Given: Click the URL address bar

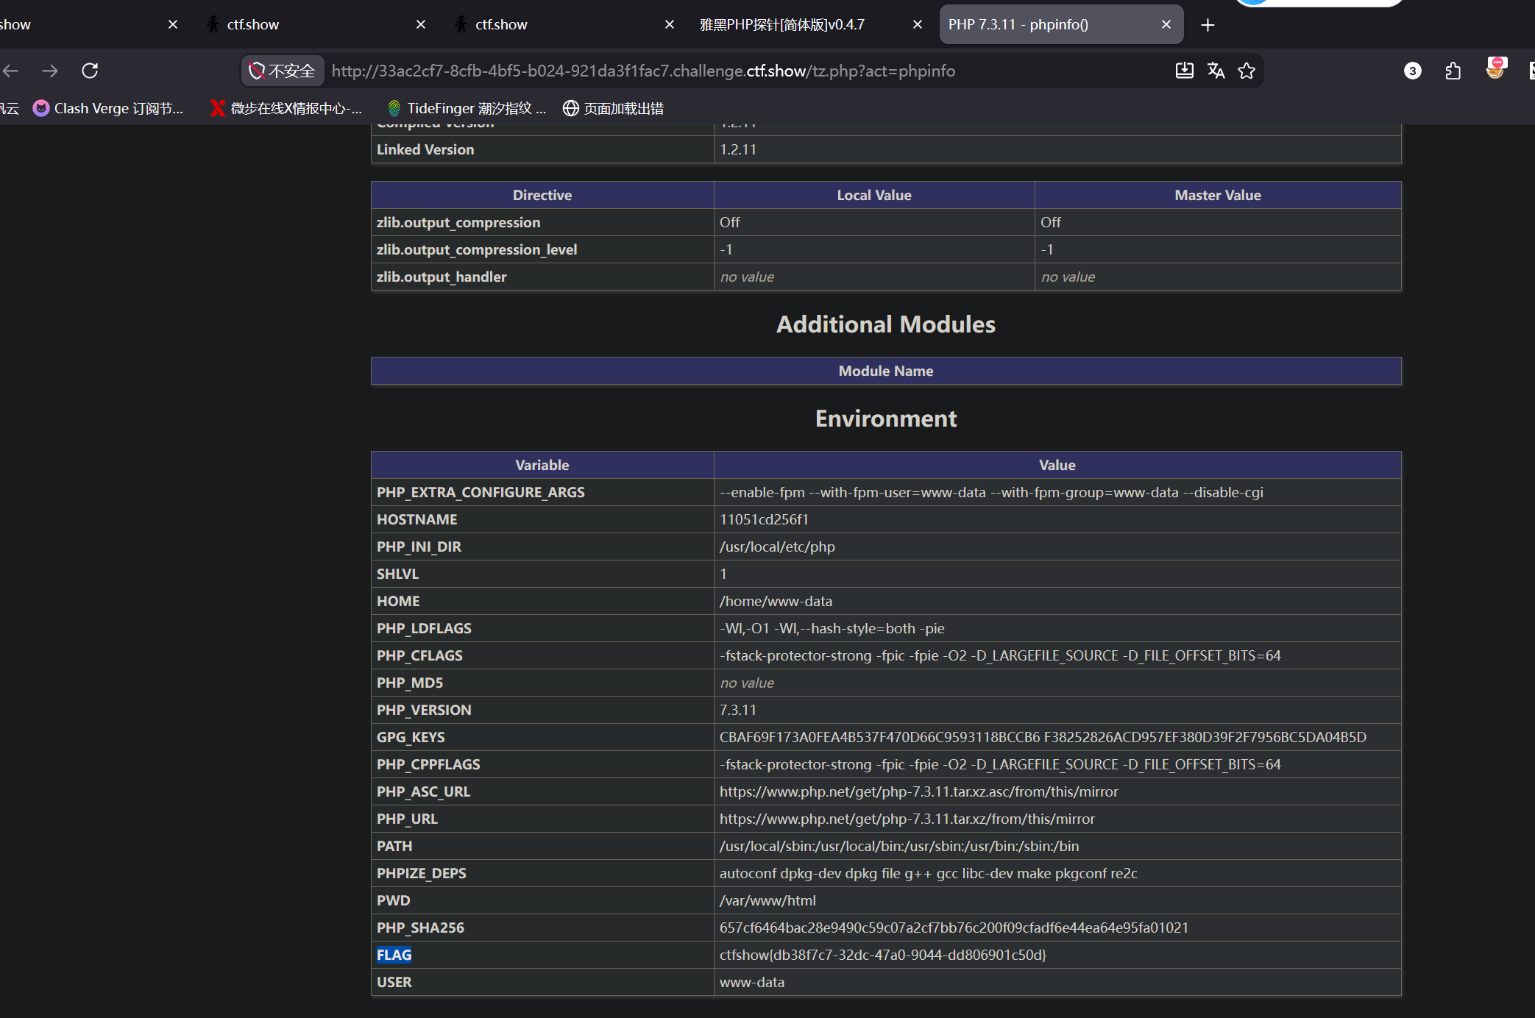Looking at the screenshot, I should (x=743, y=71).
